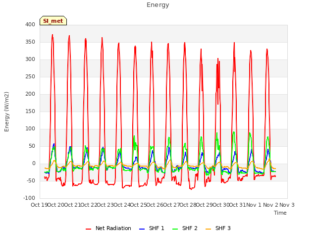Click the tallest green SHF 2 peak on Oct 30
317x238 pixels.
click(x=234, y=132)
